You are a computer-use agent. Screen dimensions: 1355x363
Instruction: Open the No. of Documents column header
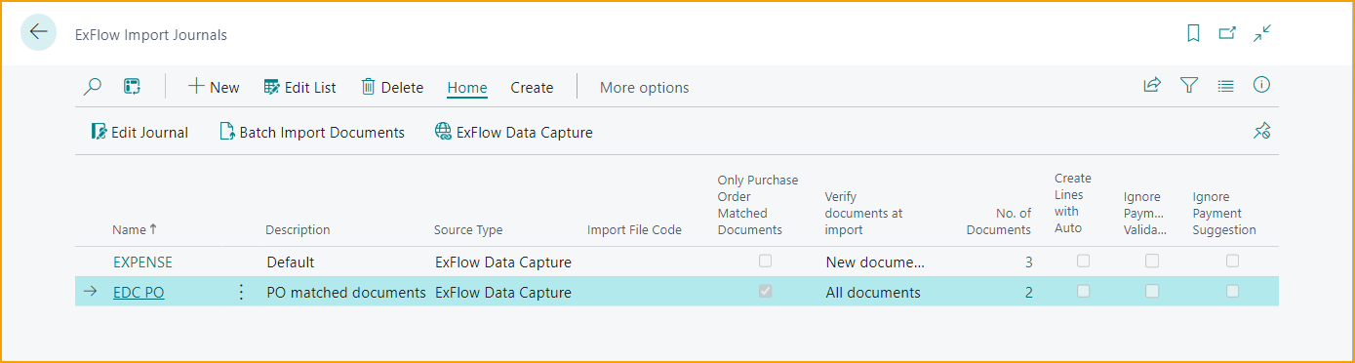pyautogui.click(x=998, y=222)
